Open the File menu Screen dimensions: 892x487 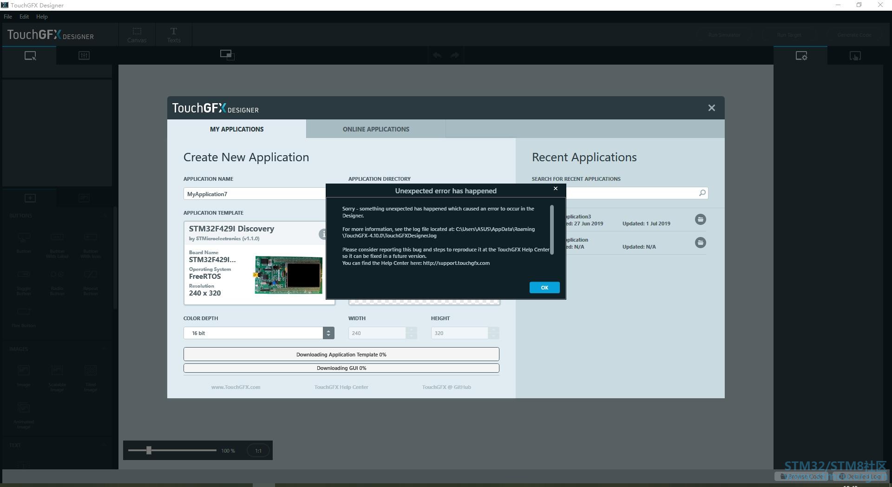(x=8, y=17)
